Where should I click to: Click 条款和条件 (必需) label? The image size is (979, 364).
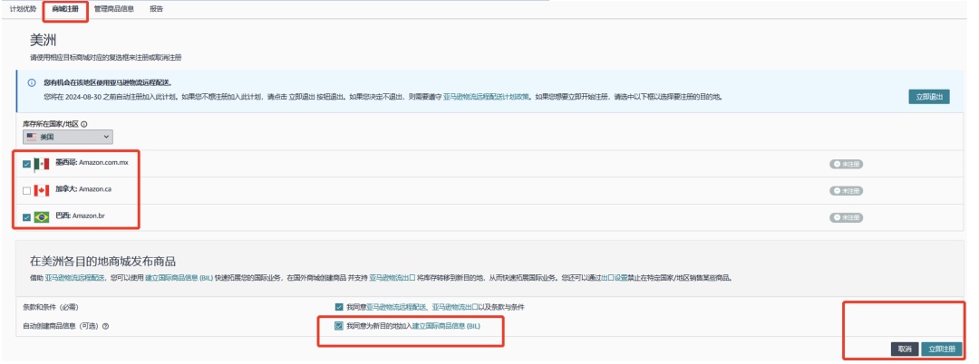[51, 307]
